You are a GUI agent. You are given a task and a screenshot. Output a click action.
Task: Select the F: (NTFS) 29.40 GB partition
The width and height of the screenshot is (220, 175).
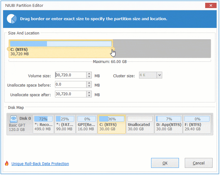[x=197, y=124]
